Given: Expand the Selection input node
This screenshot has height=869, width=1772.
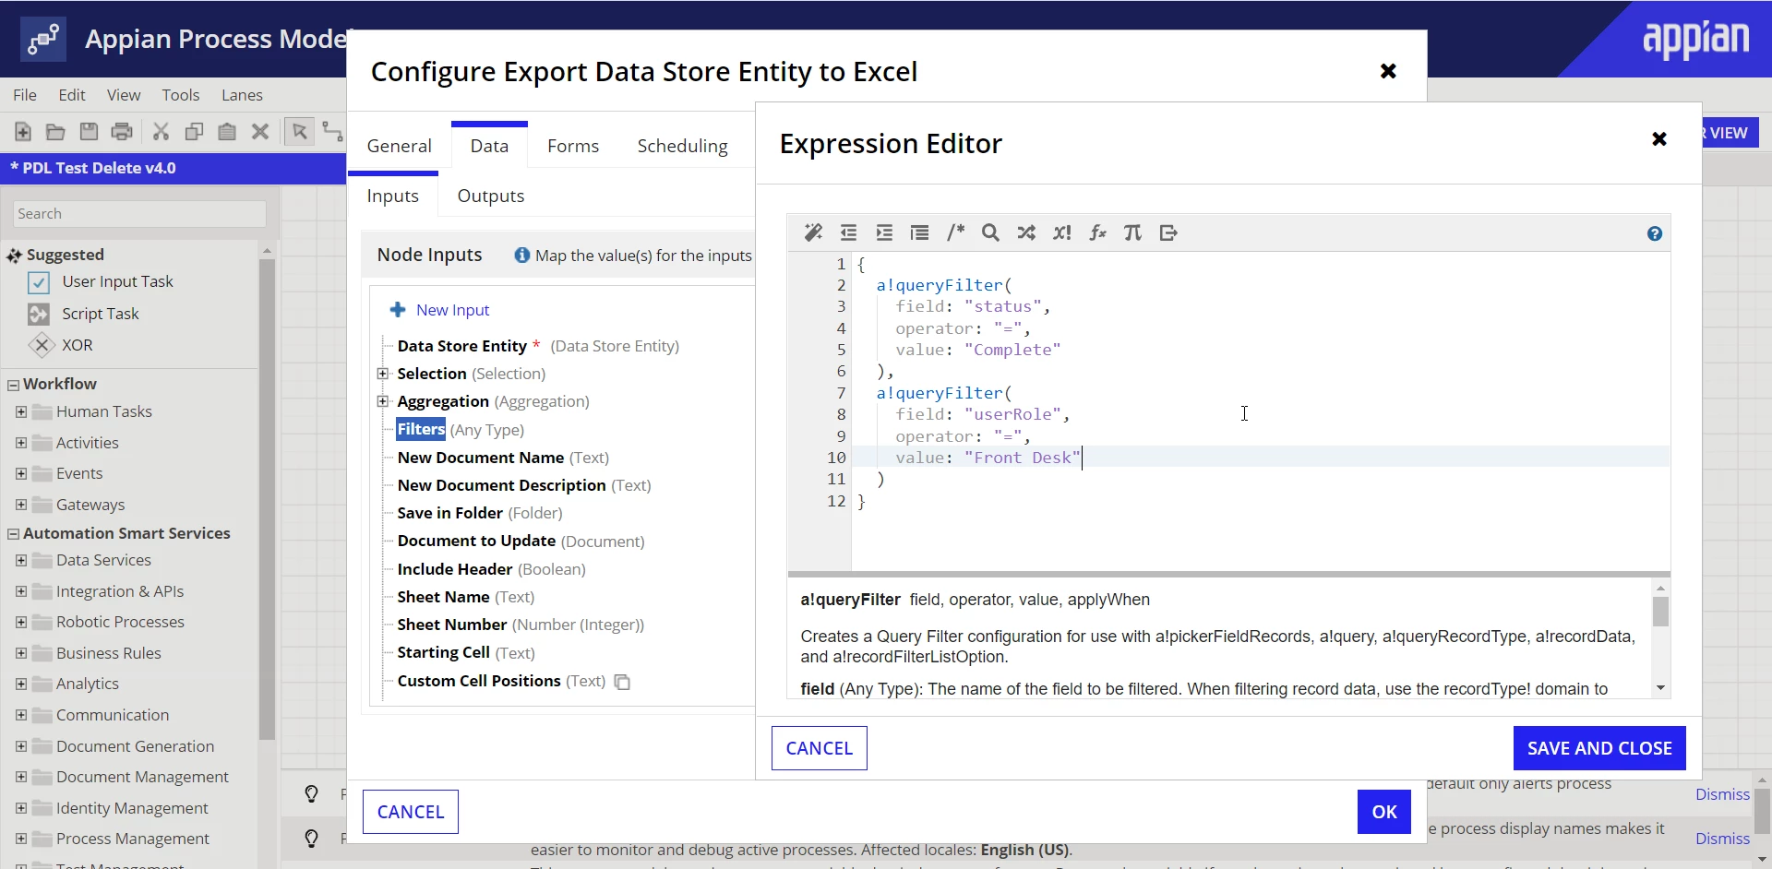Looking at the screenshot, I should (383, 374).
